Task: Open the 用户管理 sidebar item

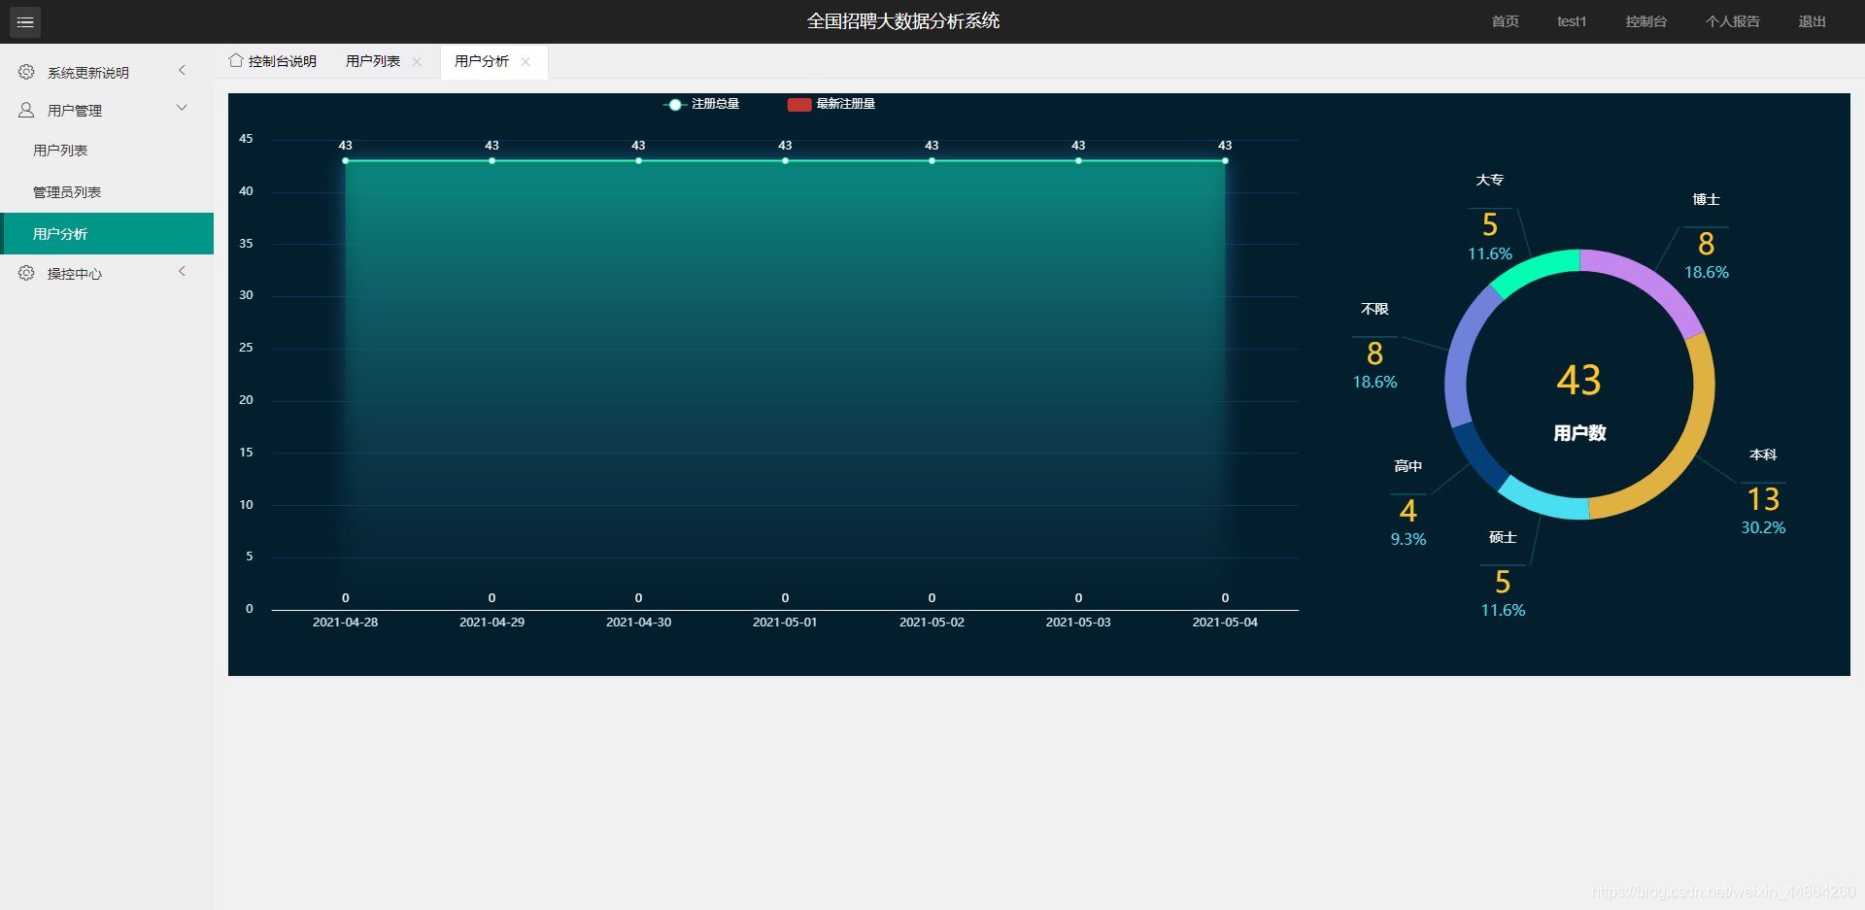Action: click(x=107, y=110)
